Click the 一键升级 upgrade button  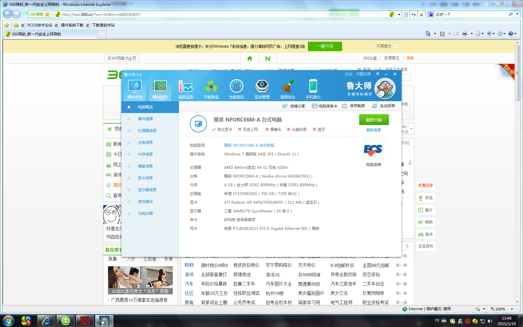point(325,46)
